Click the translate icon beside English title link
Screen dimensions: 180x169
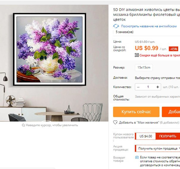(116, 26)
